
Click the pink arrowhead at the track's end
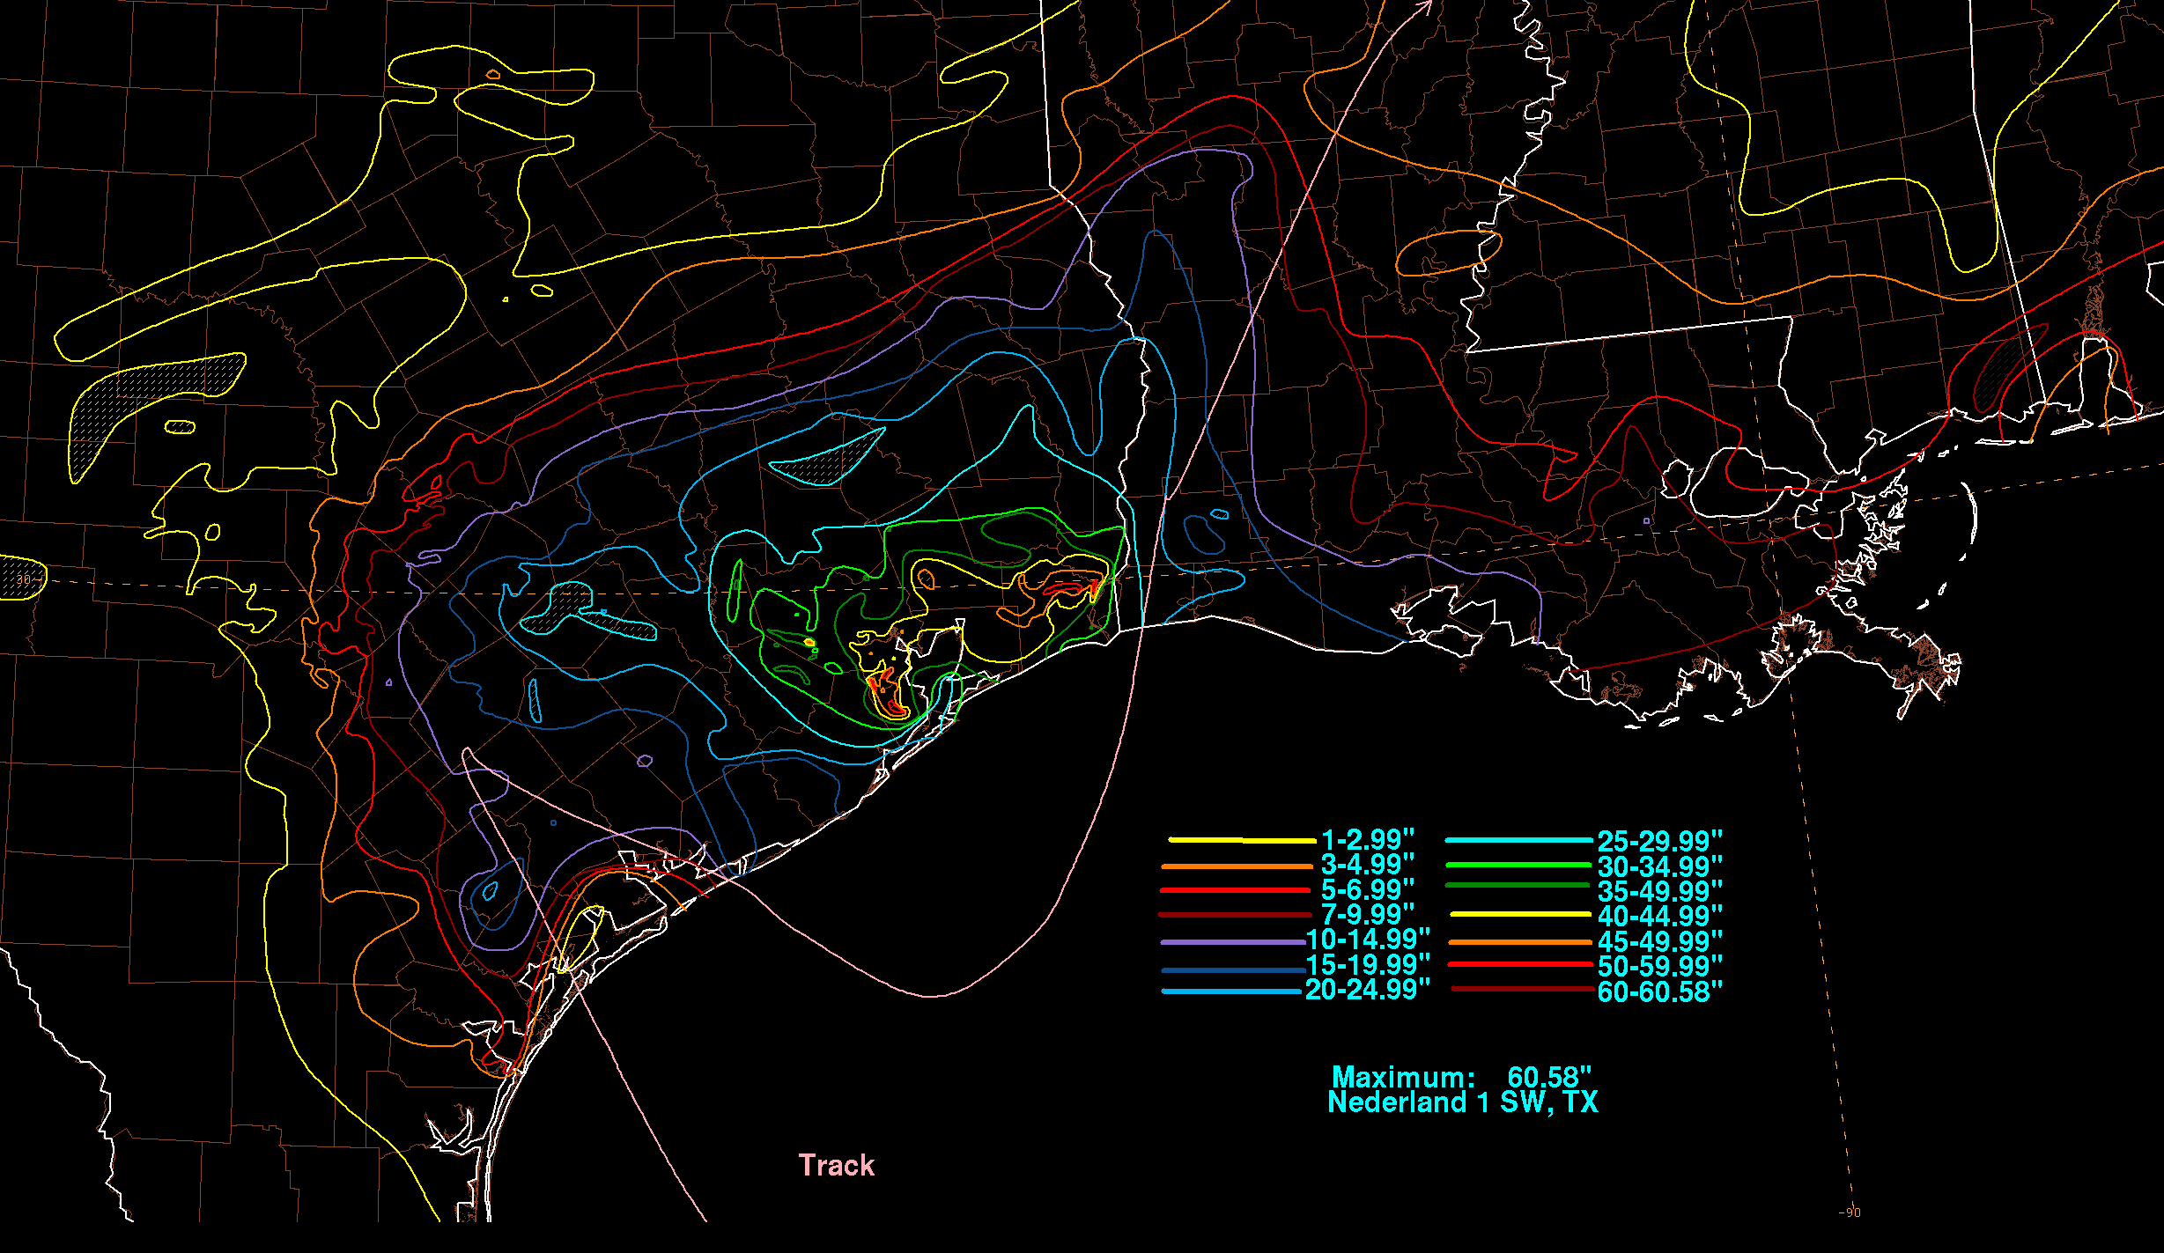[x=1424, y=6]
